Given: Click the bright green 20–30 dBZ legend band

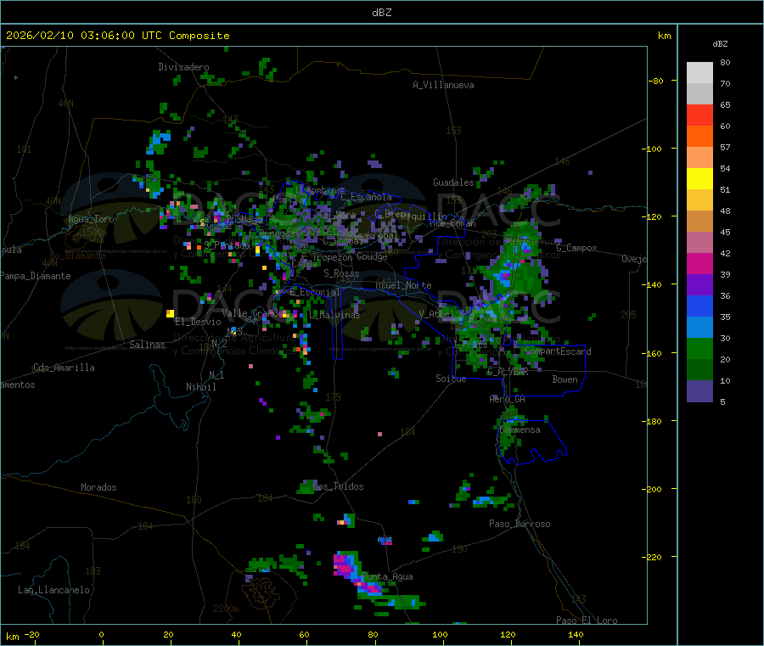Looking at the screenshot, I should point(699,348).
